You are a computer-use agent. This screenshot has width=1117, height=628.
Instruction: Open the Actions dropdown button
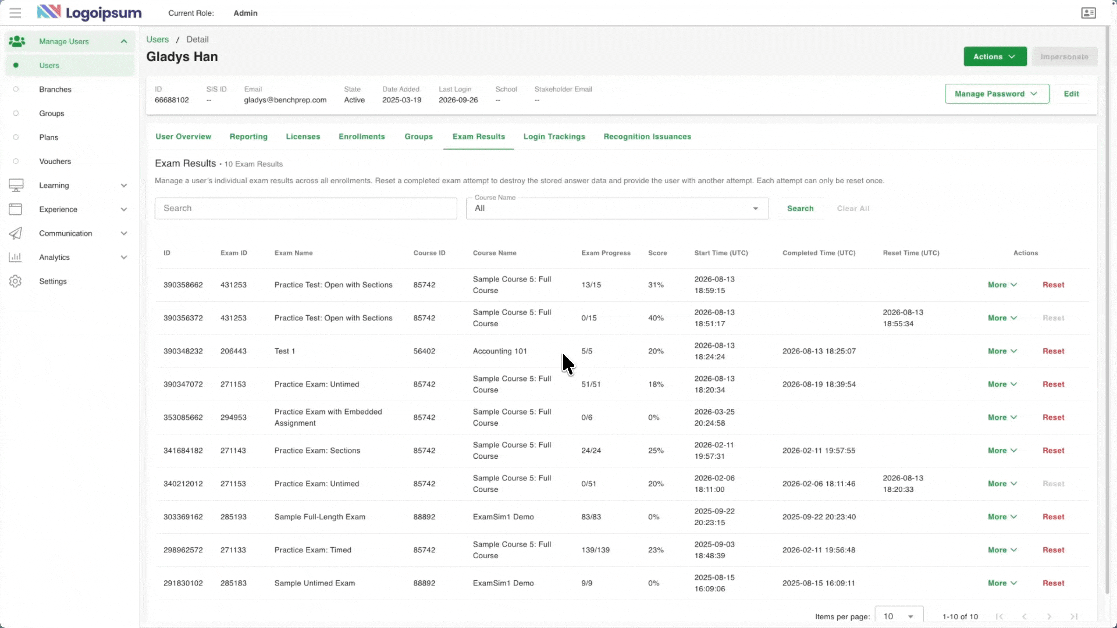point(995,56)
